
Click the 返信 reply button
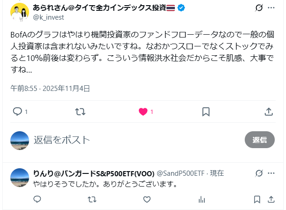(x=260, y=140)
